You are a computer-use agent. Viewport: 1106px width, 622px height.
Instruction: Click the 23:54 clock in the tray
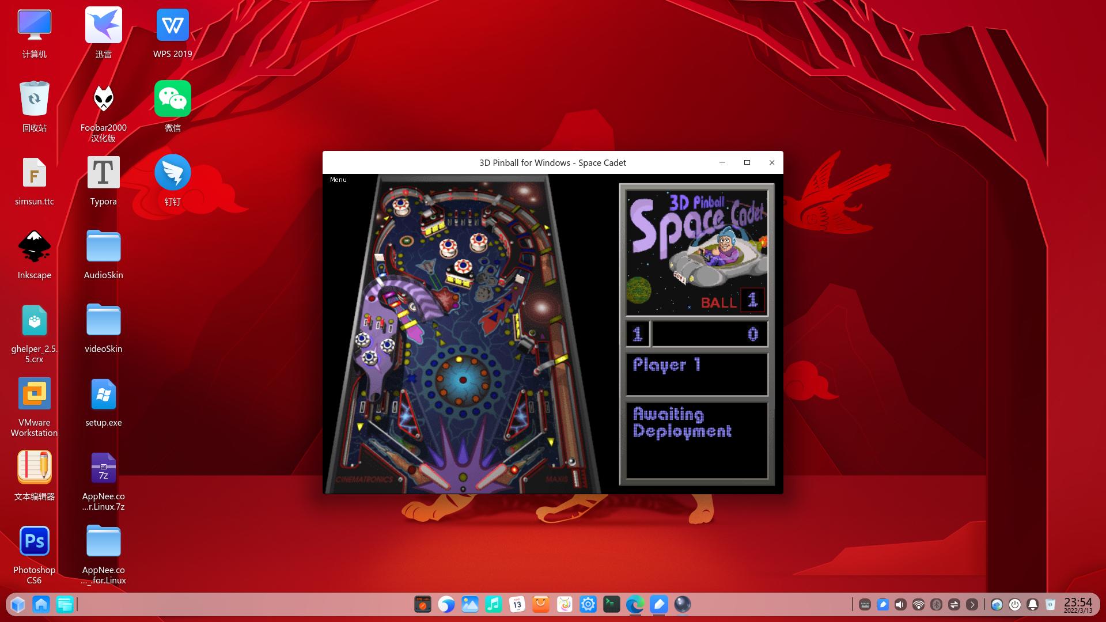click(1078, 604)
